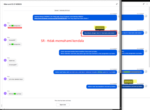Screen dimensions: 150x110
Task: Click 'bantu untuk pengecekan nya bosku.' bubble in background window
Action: 133,52
